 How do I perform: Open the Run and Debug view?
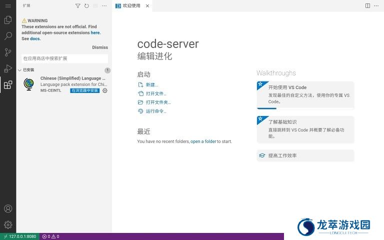pyautogui.click(x=8, y=68)
